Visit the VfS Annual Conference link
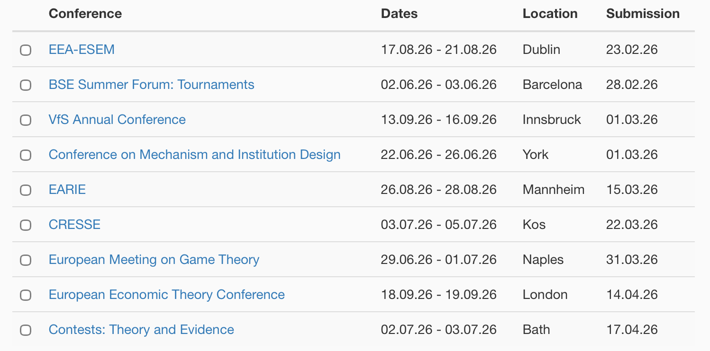The height and width of the screenshot is (351, 710). point(117,120)
